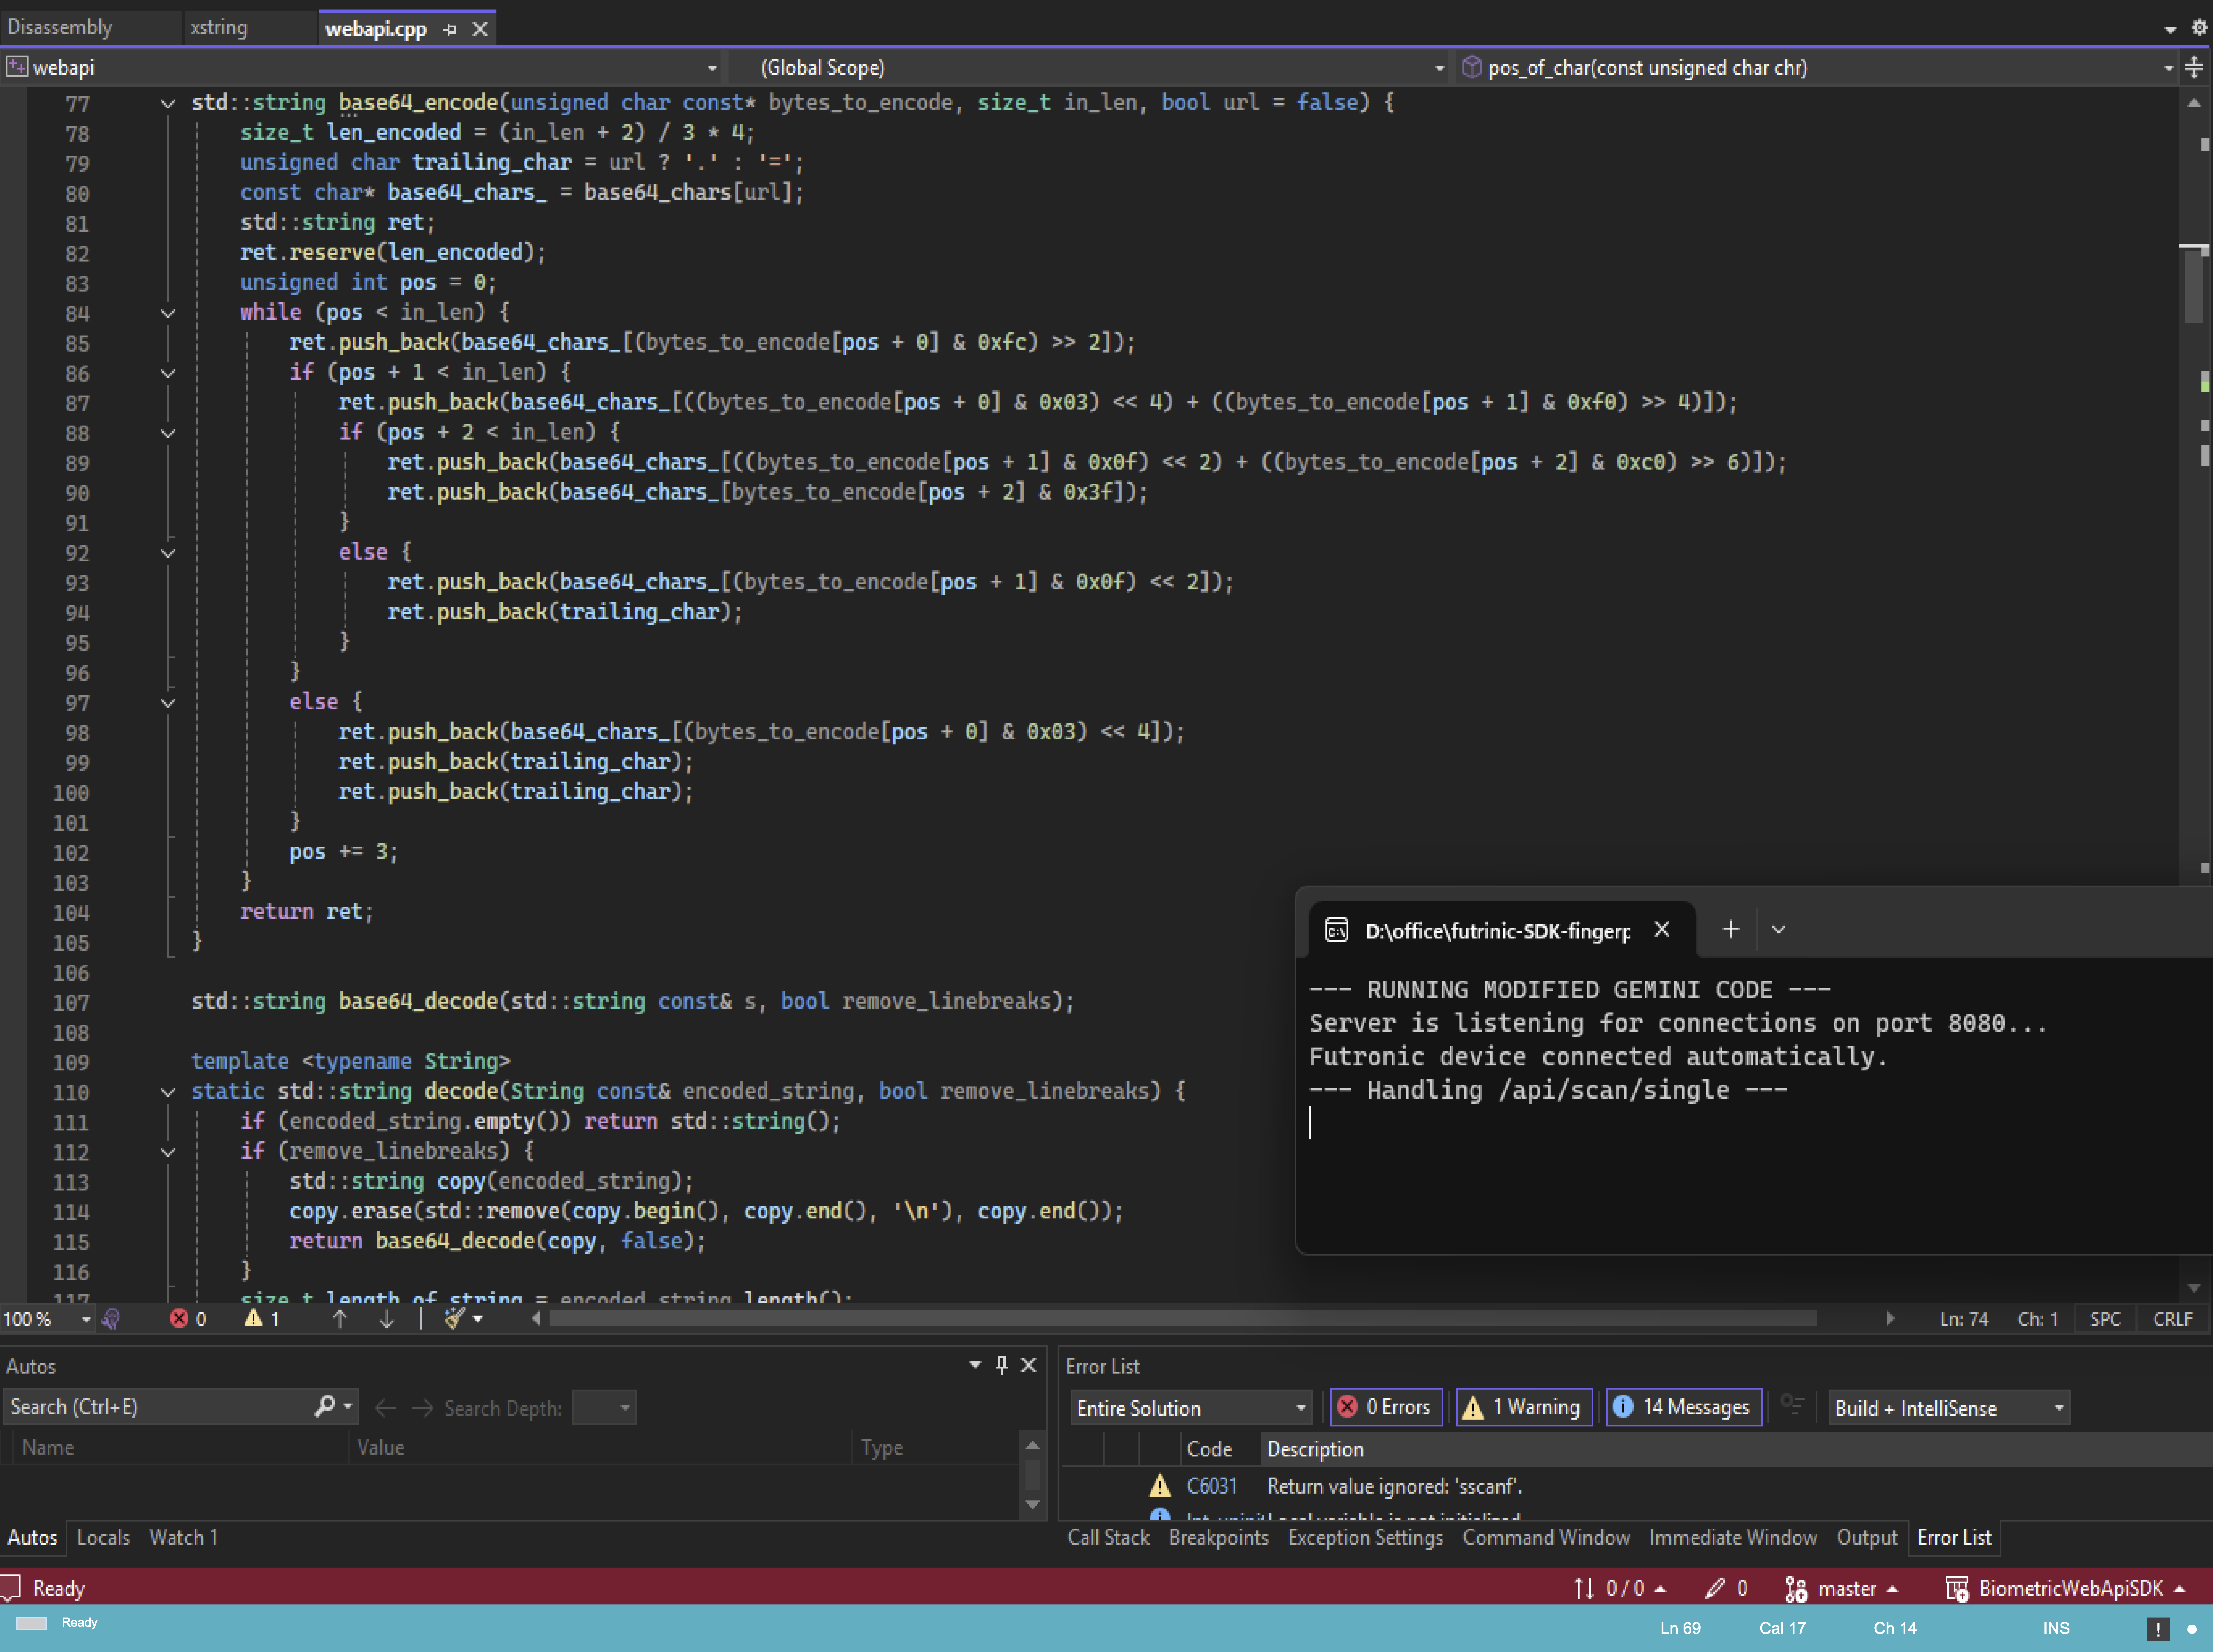Open a new tab in the terminal window

[x=1731, y=929]
